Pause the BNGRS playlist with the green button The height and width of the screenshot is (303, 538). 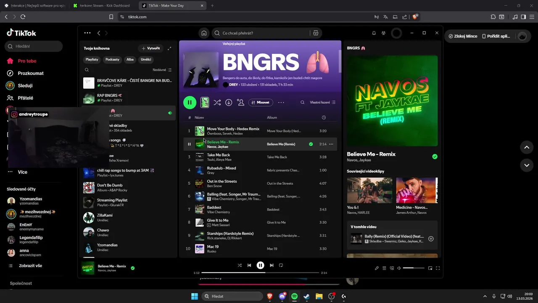tap(190, 102)
